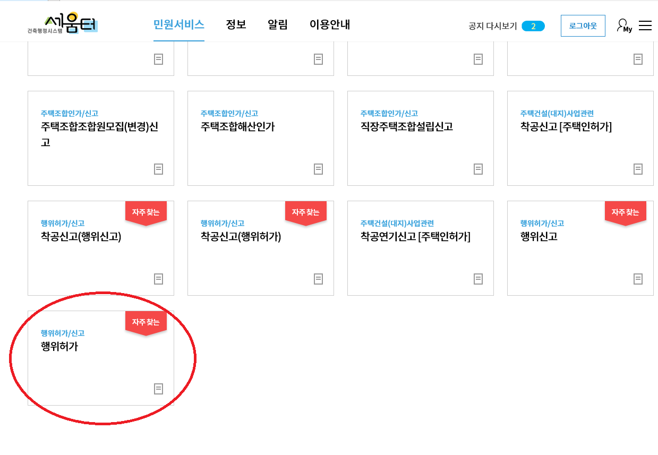Screen dimensions: 658x455
Task: Click document icon in 행위신고 card
Action: pyautogui.click(x=638, y=279)
